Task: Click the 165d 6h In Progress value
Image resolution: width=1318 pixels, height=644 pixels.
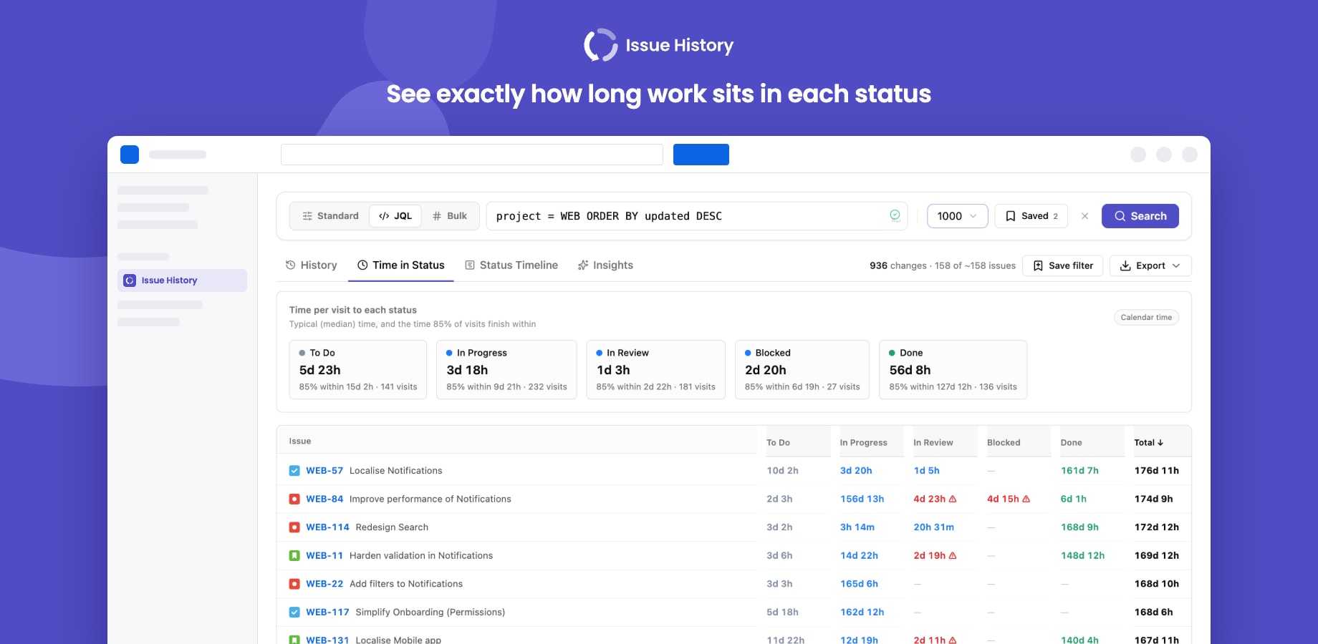Action: 859,584
